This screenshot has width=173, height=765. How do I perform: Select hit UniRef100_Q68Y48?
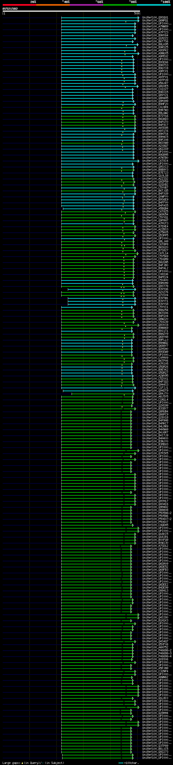pos(155,337)
